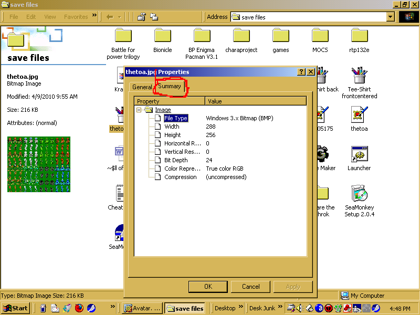Image resolution: width=420 pixels, height=315 pixels.
Task: Click the thetoa.jpg preview thumbnail
Action: 39,164
